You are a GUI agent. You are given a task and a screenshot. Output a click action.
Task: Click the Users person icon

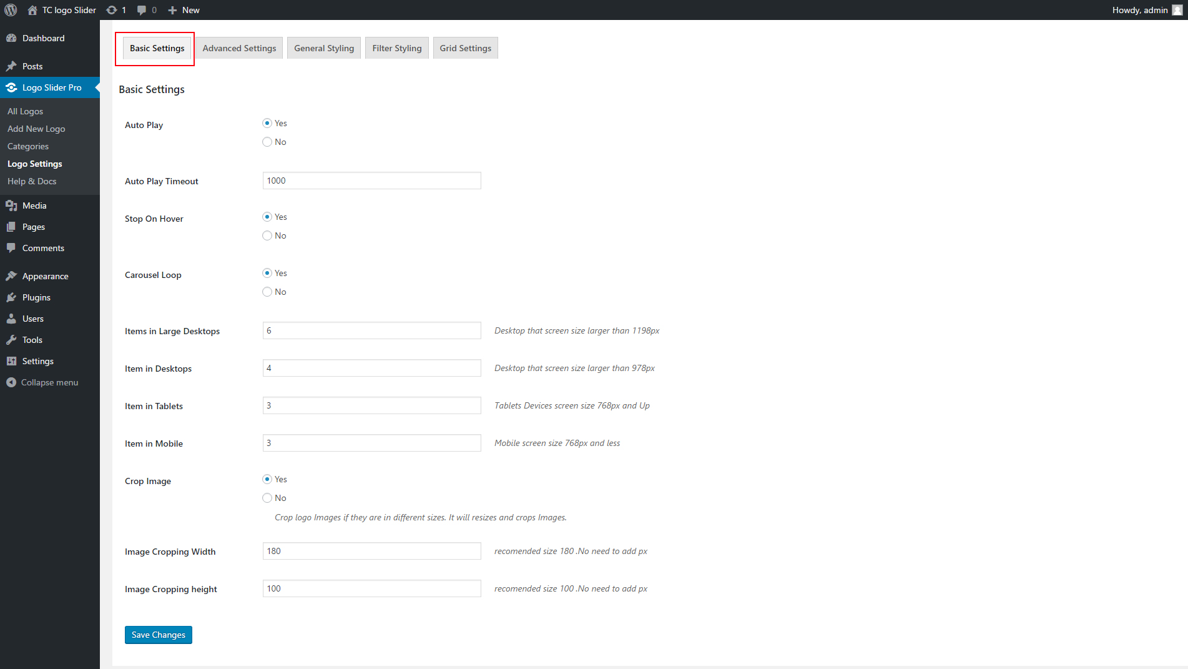click(x=11, y=319)
